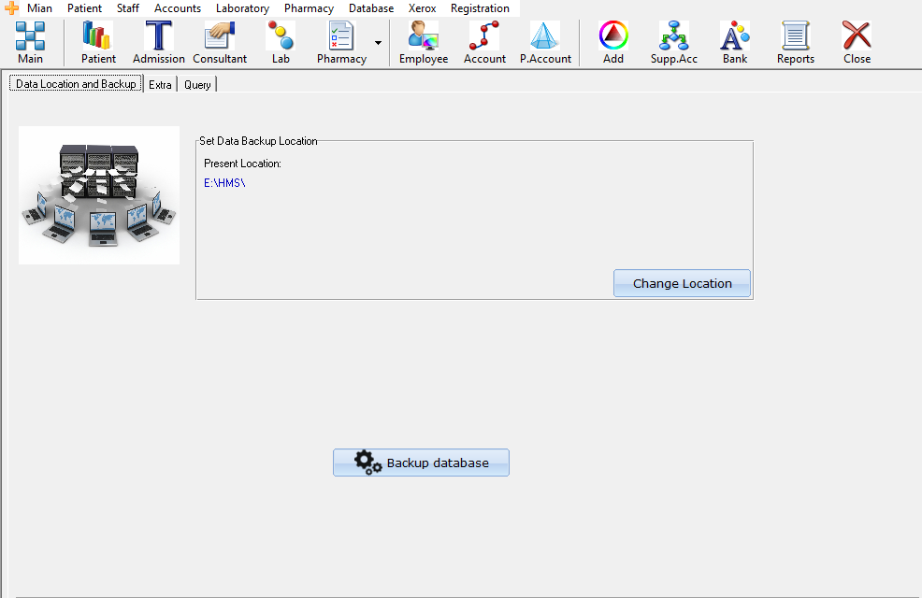Open the Pharmacy menu in menu bar
The width and height of the screenshot is (922, 598).
click(309, 8)
